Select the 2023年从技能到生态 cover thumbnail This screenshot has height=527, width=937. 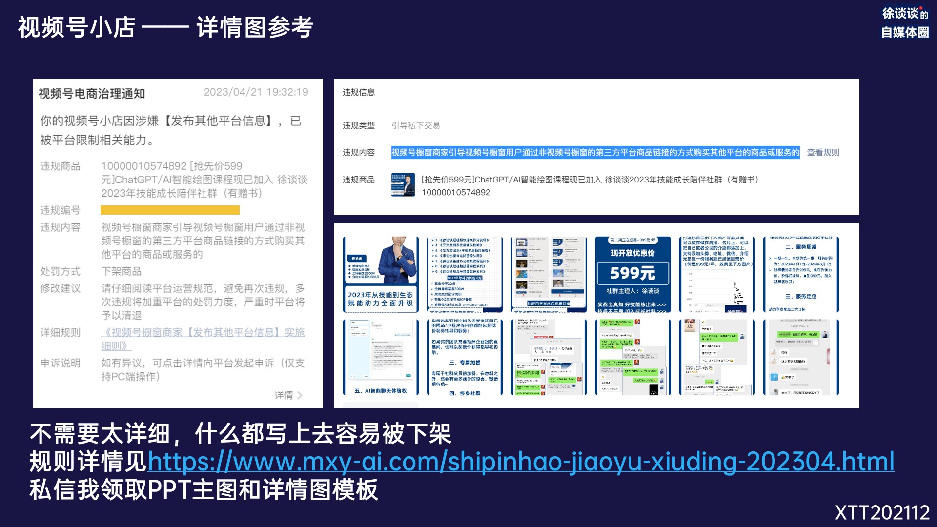coord(381,274)
